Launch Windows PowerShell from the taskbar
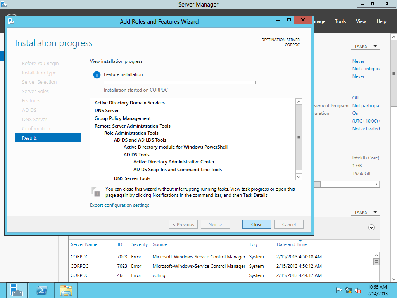This screenshot has height=298, width=397. click(x=42, y=290)
